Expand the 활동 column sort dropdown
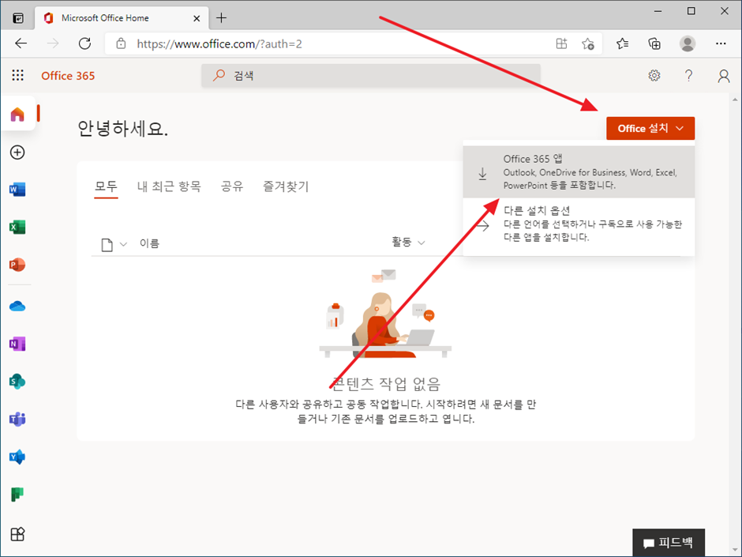The image size is (742, 557). [408, 243]
